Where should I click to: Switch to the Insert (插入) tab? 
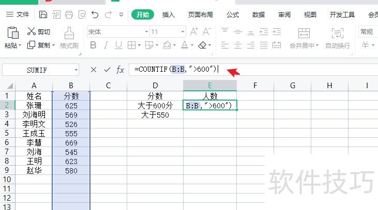(x=168, y=15)
